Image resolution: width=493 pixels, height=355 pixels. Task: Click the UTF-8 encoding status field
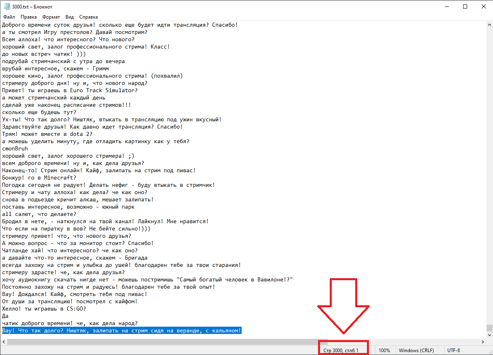click(x=453, y=351)
